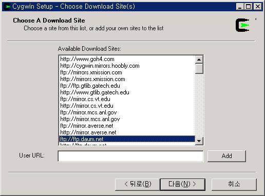
Task: Click the Cygwin logo in the header
Action: (242, 25)
